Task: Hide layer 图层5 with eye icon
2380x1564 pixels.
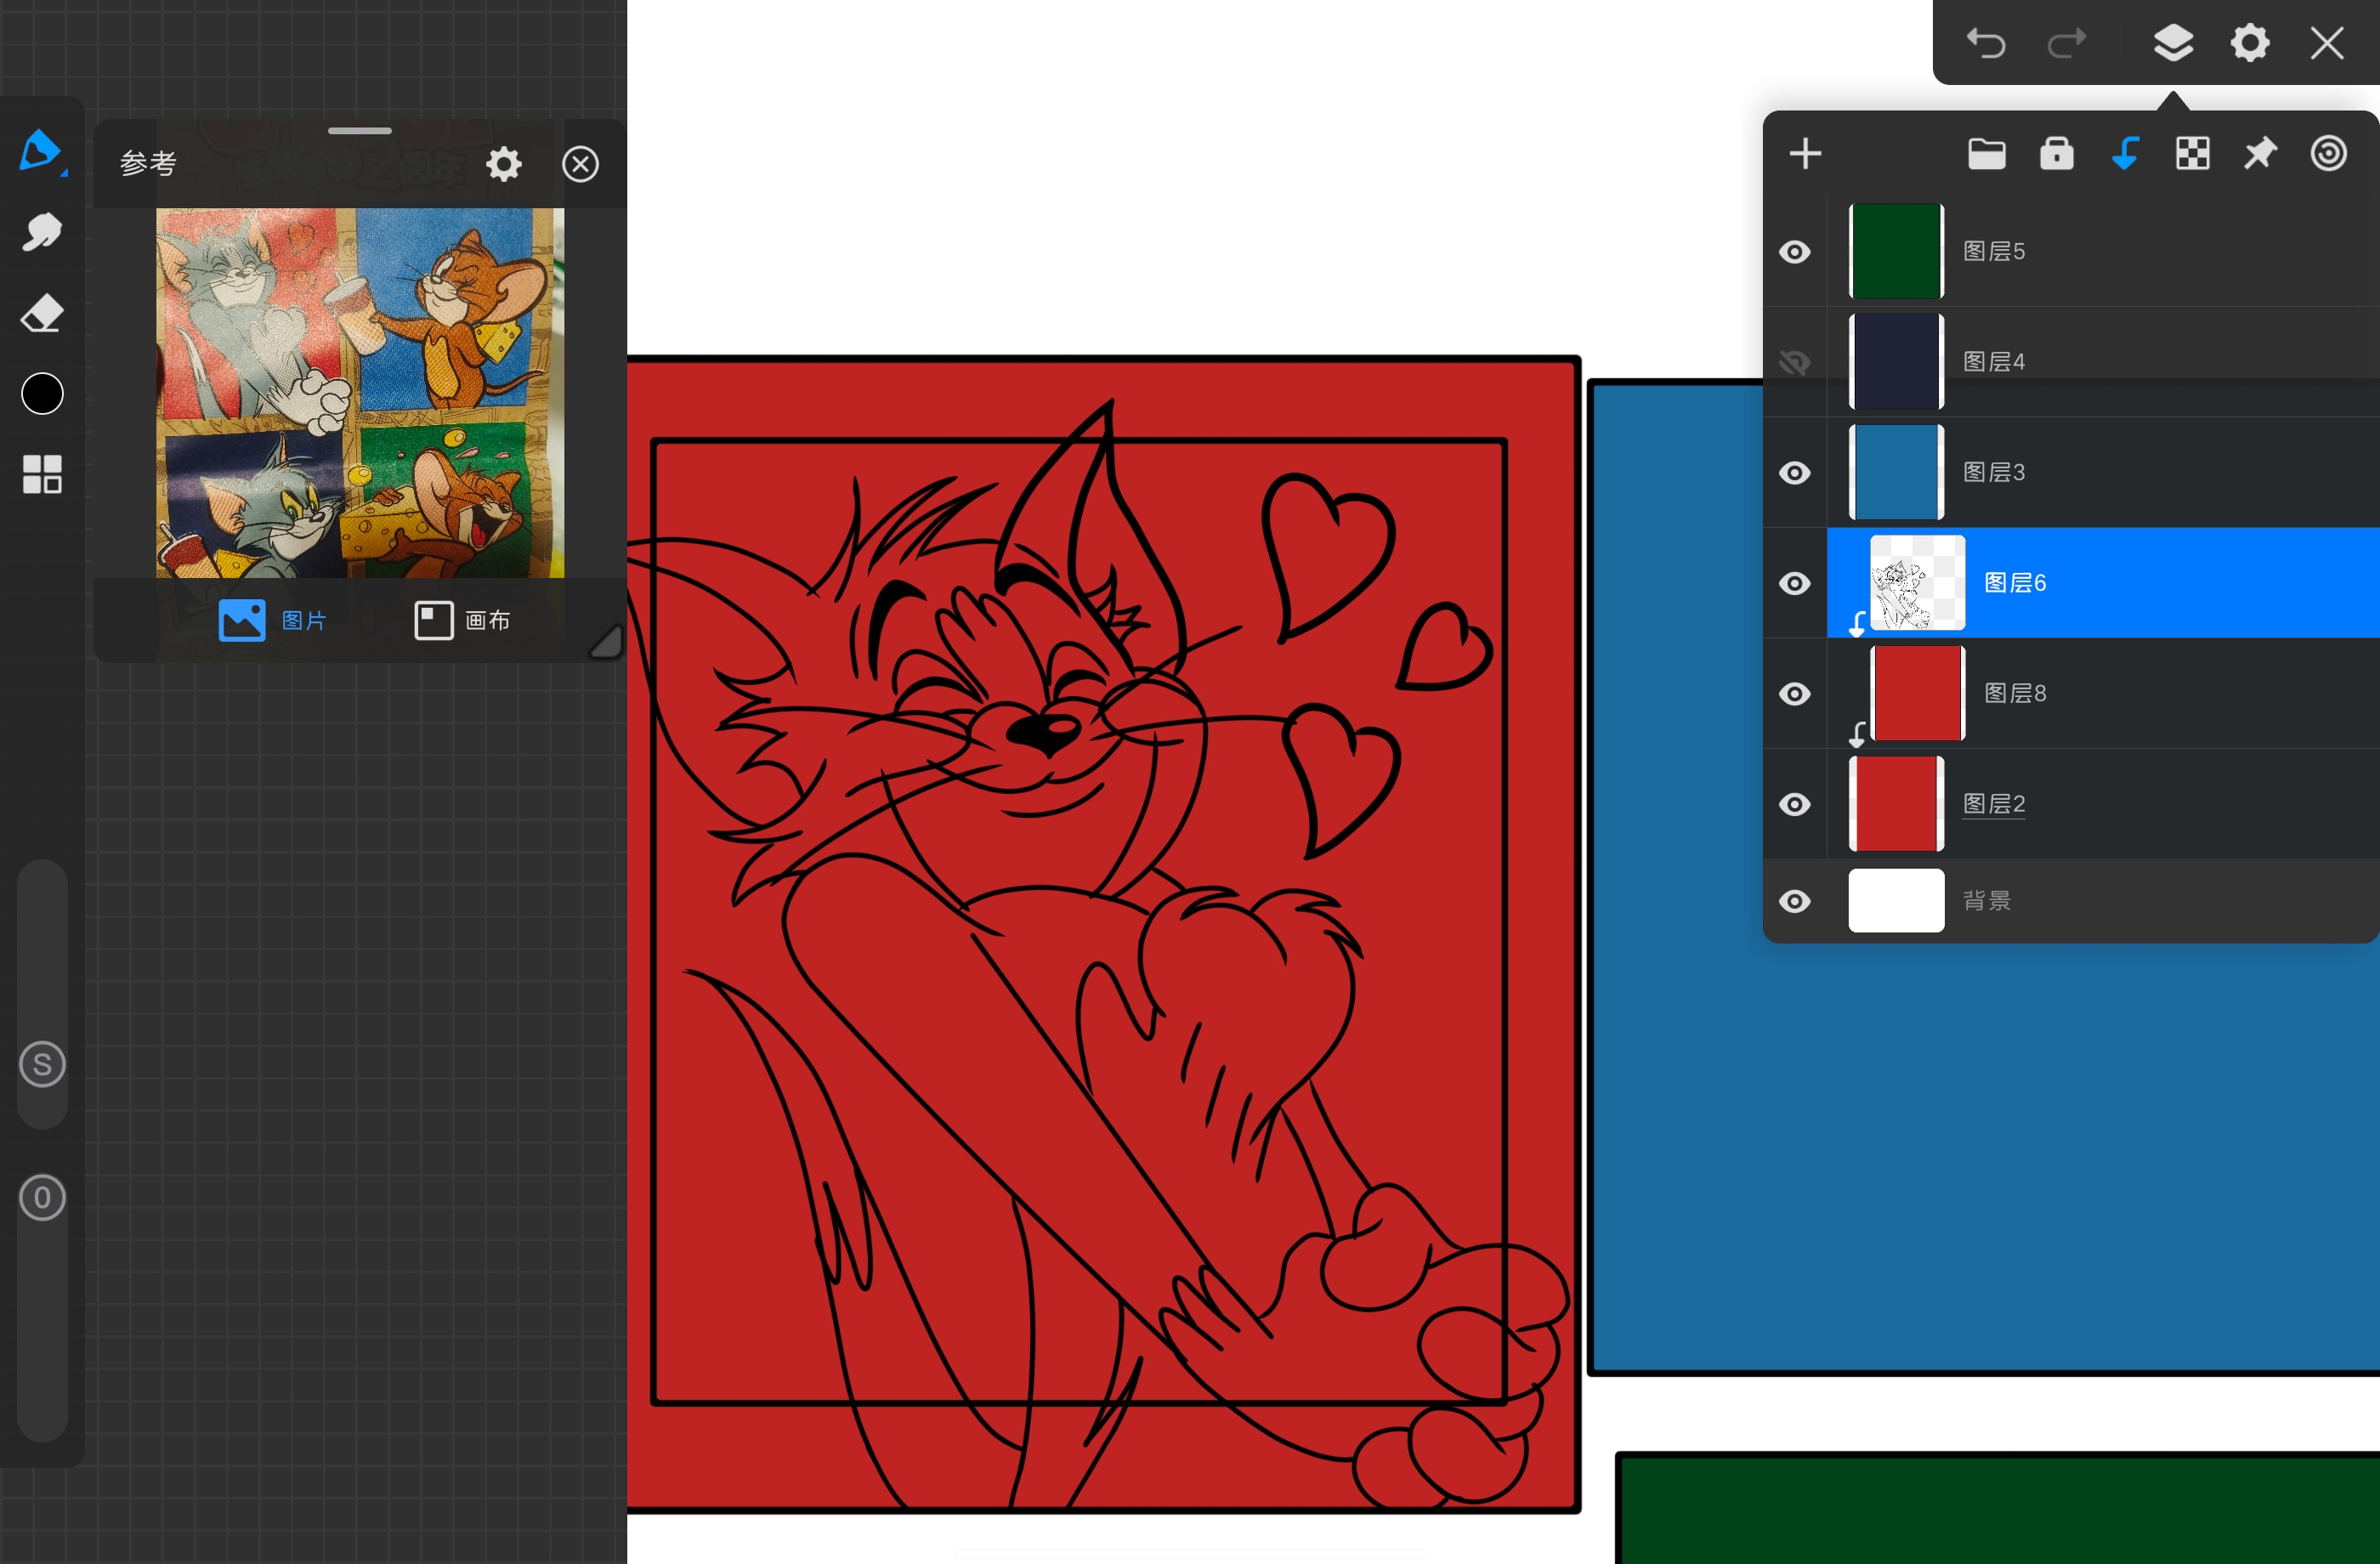Action: tap(1795, 252)
